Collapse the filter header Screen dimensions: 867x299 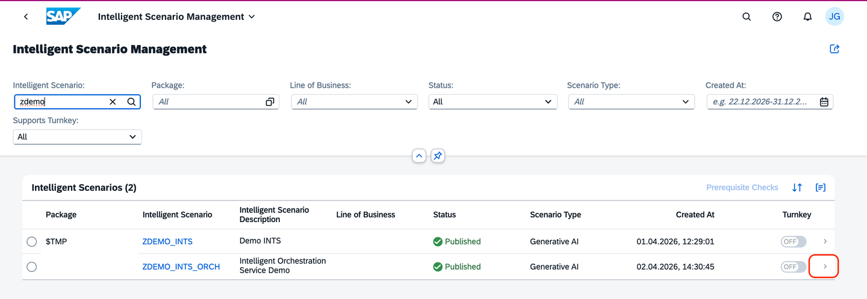[419, 156]
